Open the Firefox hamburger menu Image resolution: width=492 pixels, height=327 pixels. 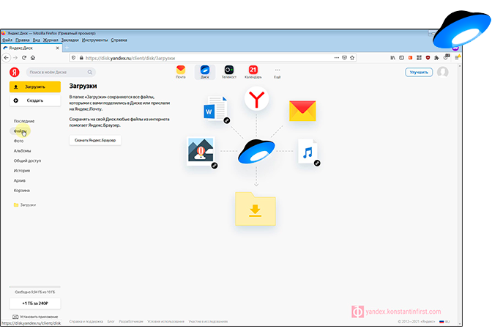coord(457,58)
